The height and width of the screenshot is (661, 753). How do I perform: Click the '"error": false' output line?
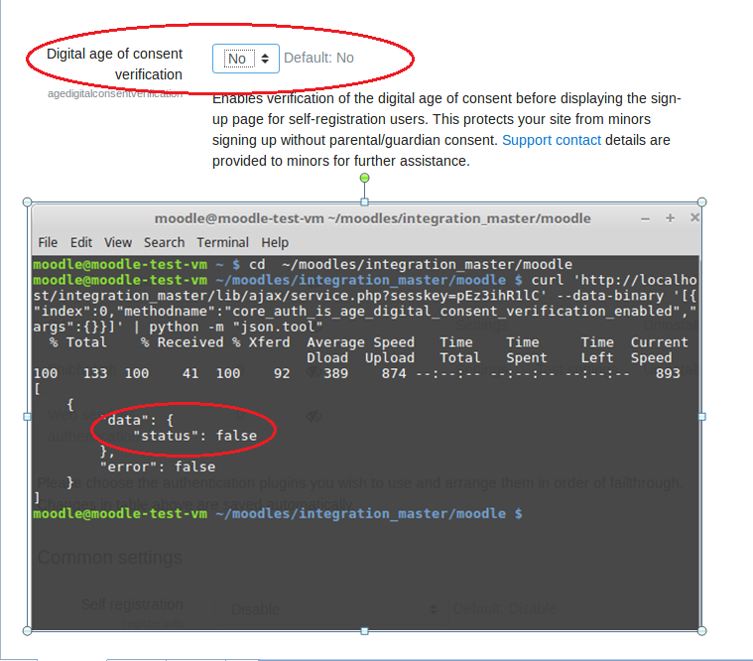[158, 466]
